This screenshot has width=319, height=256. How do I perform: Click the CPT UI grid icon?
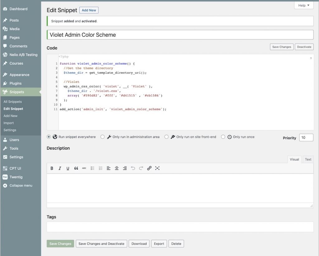pyautogui.click(x=5, y=168)
